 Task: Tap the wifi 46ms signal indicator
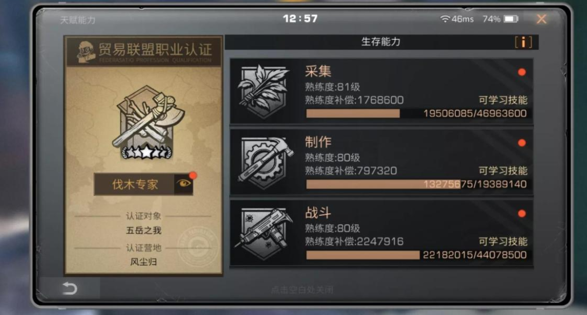click(x=457, y=19)
